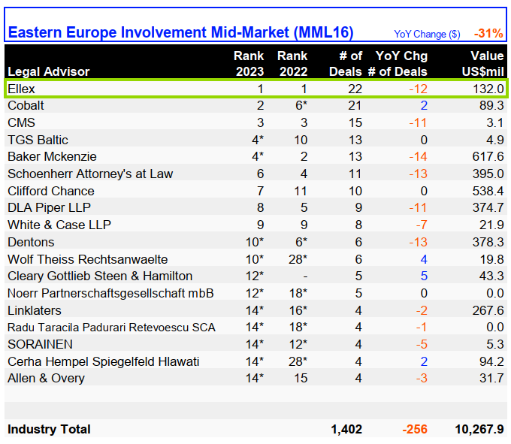Click the title Eastern Europe Involvement Mid-Market (MML16)
The image size is (511, 444).
[x=180, y=32]
